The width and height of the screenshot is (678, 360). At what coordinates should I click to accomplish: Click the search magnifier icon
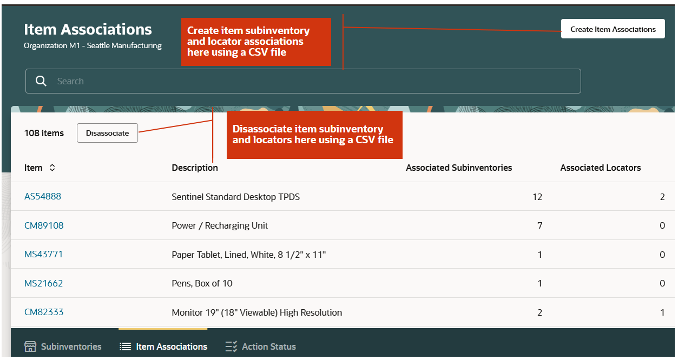[x=41, y=81]
